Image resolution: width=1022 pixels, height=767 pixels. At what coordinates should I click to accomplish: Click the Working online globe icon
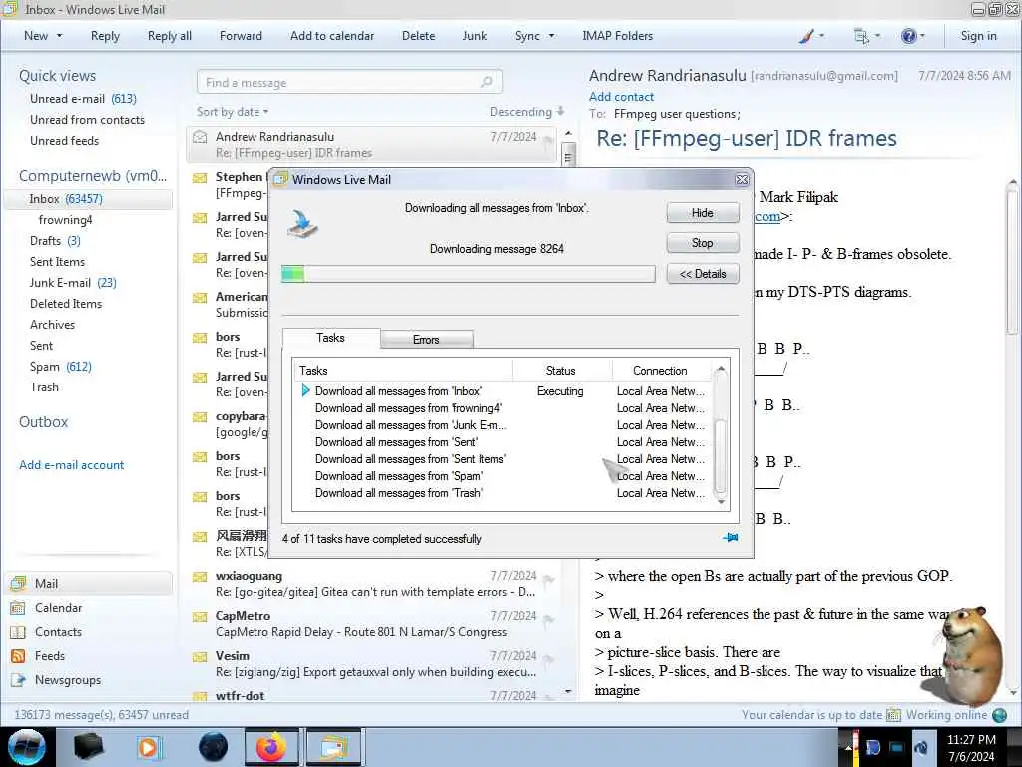(x=999, y=715)
